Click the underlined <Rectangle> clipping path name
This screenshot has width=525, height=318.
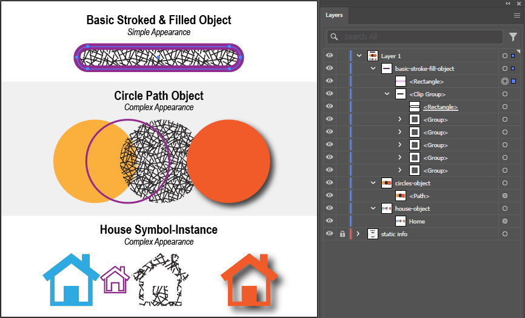(x=441, y=107)
